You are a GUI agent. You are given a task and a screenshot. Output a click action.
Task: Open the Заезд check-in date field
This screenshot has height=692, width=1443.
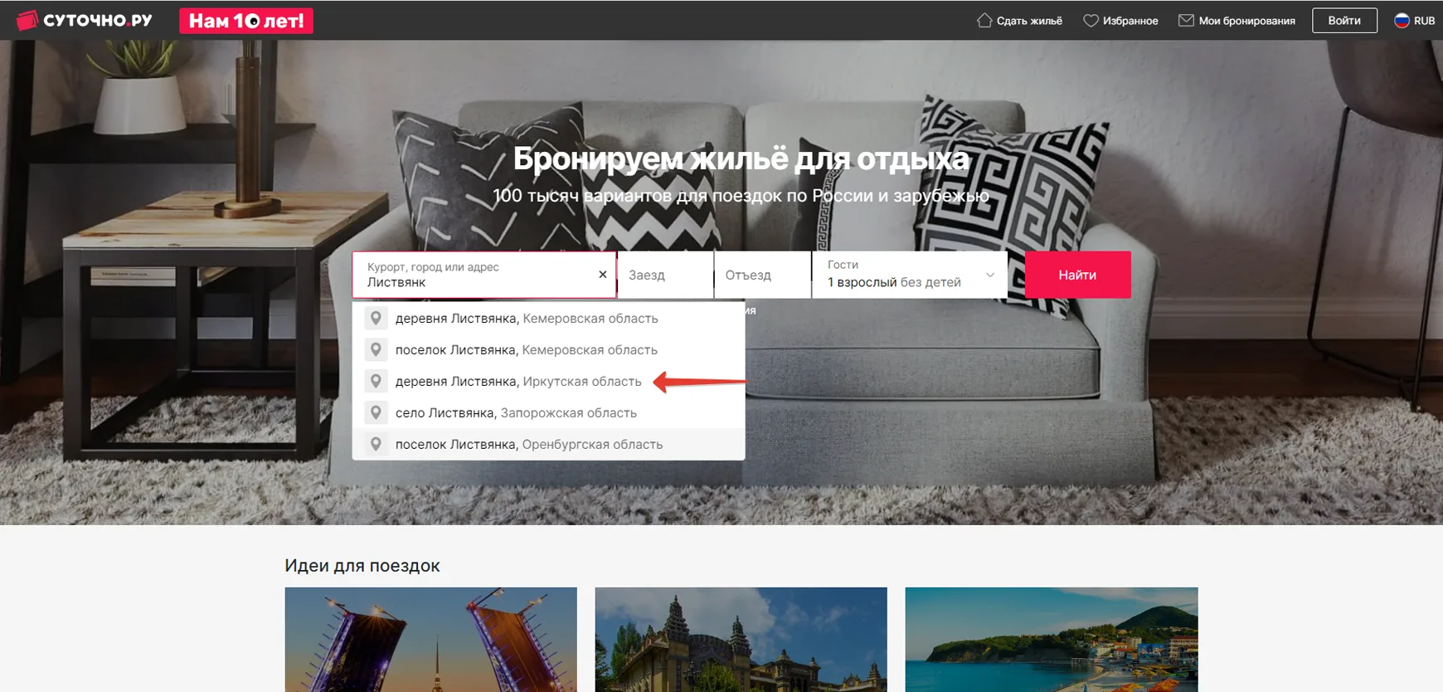(665, 275)
